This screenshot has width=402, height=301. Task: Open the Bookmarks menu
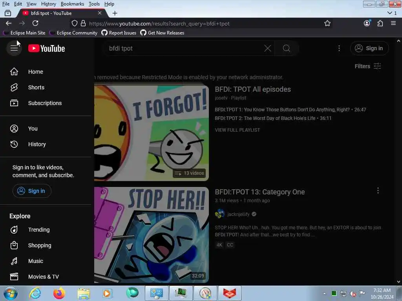(72, 4)
